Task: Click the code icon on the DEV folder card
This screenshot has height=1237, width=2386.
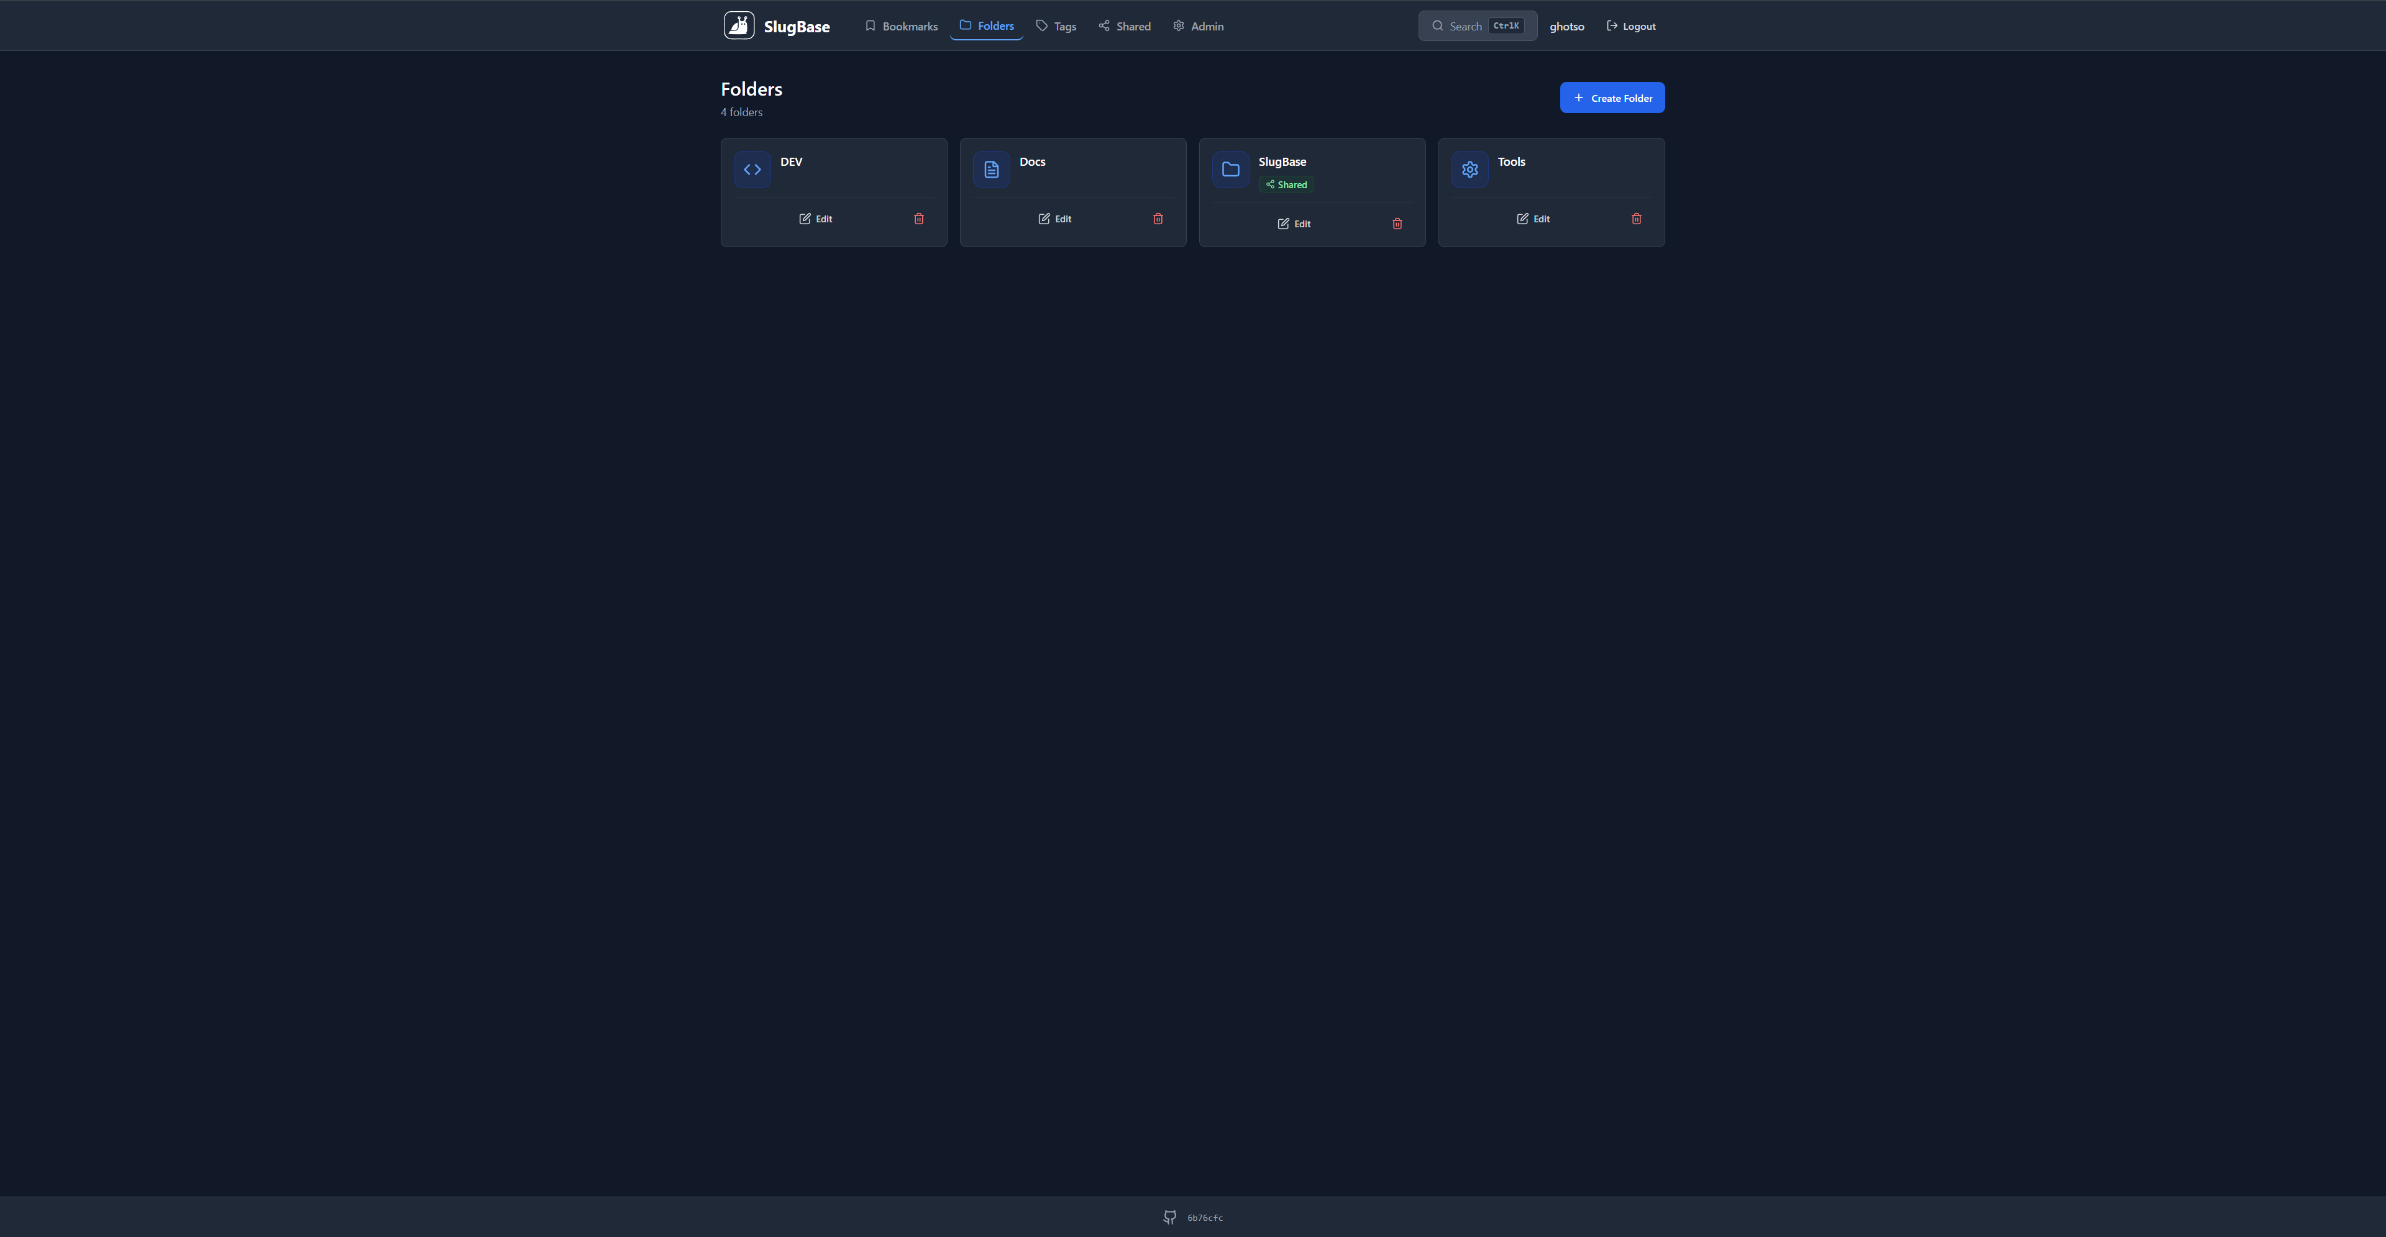Action: pos(752,170)
